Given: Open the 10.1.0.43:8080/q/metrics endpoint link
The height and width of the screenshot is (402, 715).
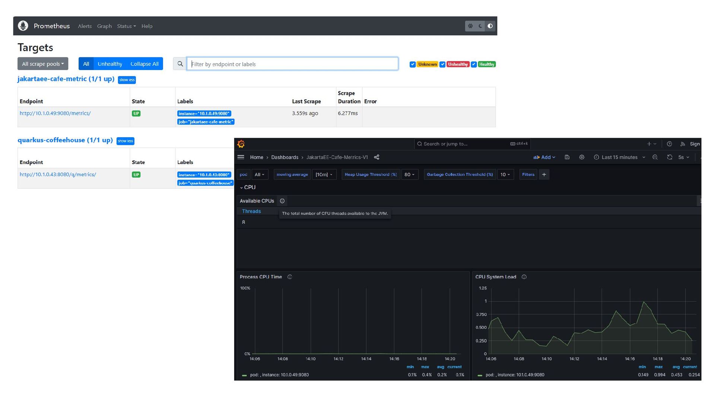Looking at the screenshot, I should click(58, 174).
